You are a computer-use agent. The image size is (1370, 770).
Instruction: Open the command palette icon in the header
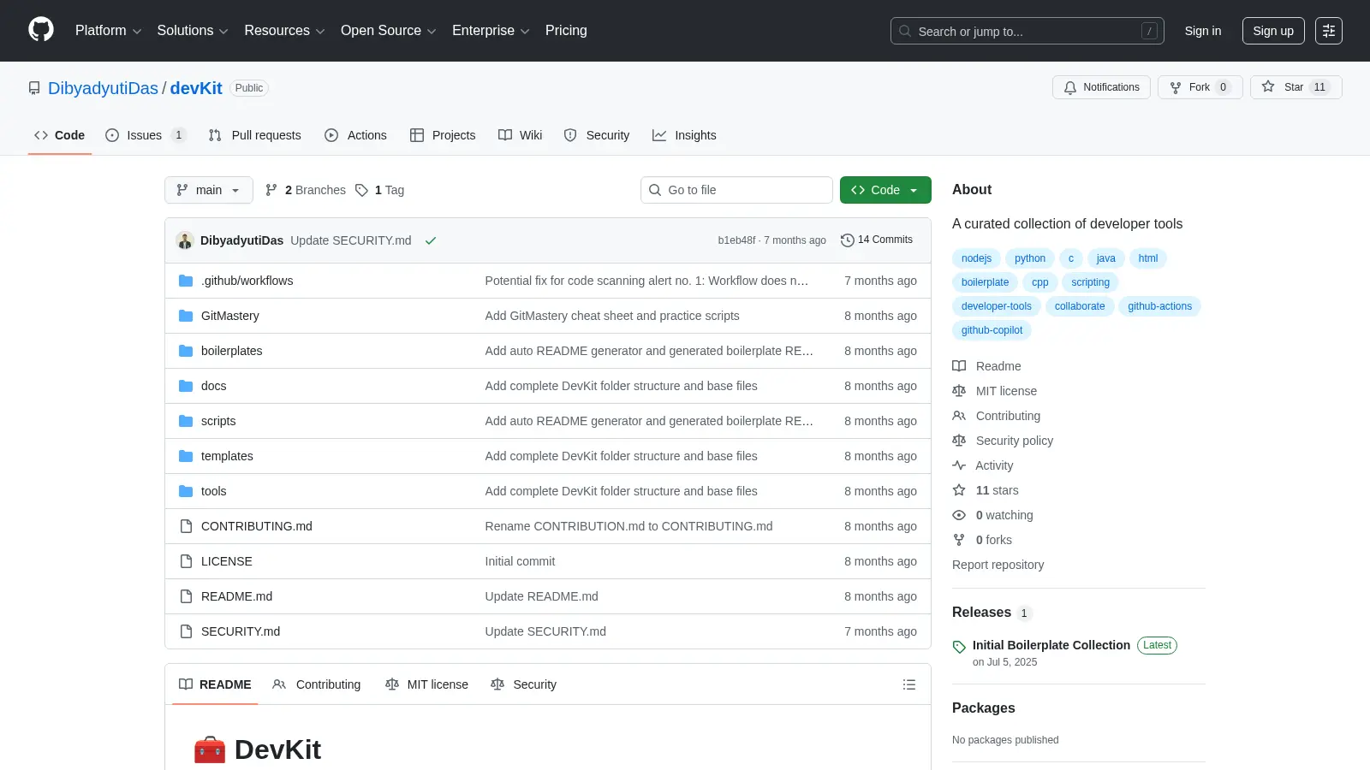[x=1329, y=31]
